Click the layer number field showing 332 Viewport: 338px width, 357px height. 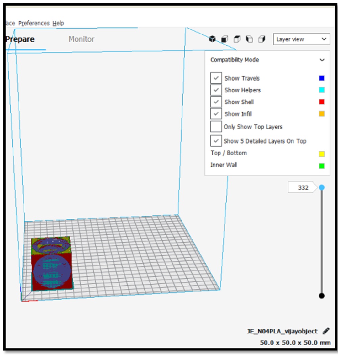pyautogui.click(x=302, y=188)
